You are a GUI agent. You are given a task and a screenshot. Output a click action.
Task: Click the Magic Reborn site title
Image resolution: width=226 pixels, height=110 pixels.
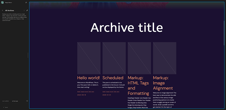pyautogui.click(x=9, y=2)
